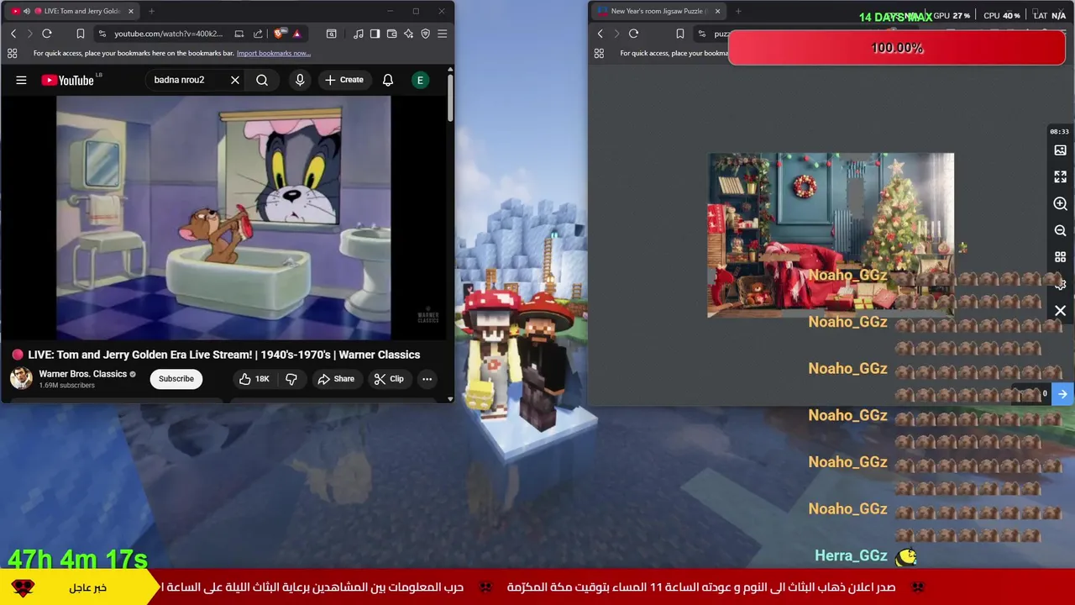Zoom in on the puzzle

pos(1060,204)
